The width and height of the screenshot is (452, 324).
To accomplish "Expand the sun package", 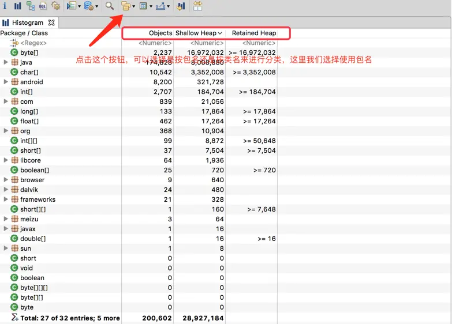I will point(5,248).
